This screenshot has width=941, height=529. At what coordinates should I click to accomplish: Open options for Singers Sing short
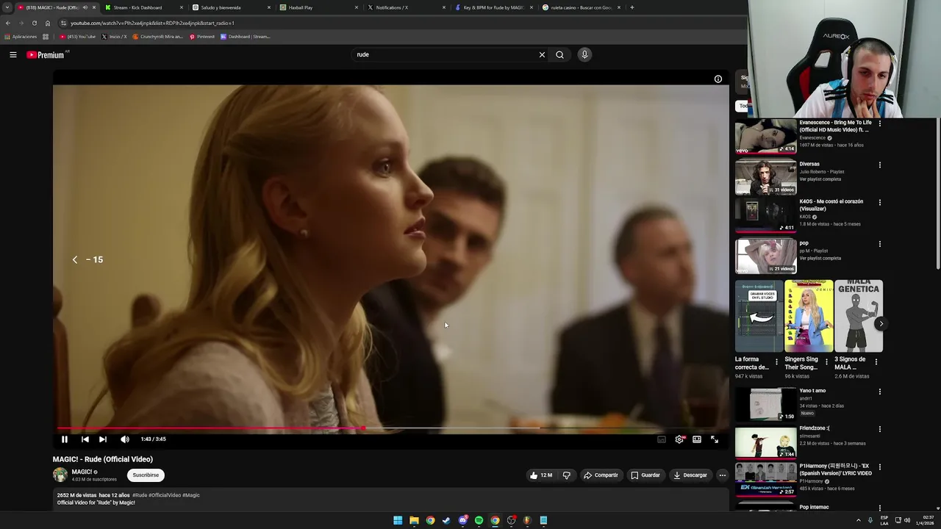(x=826, y=362)
